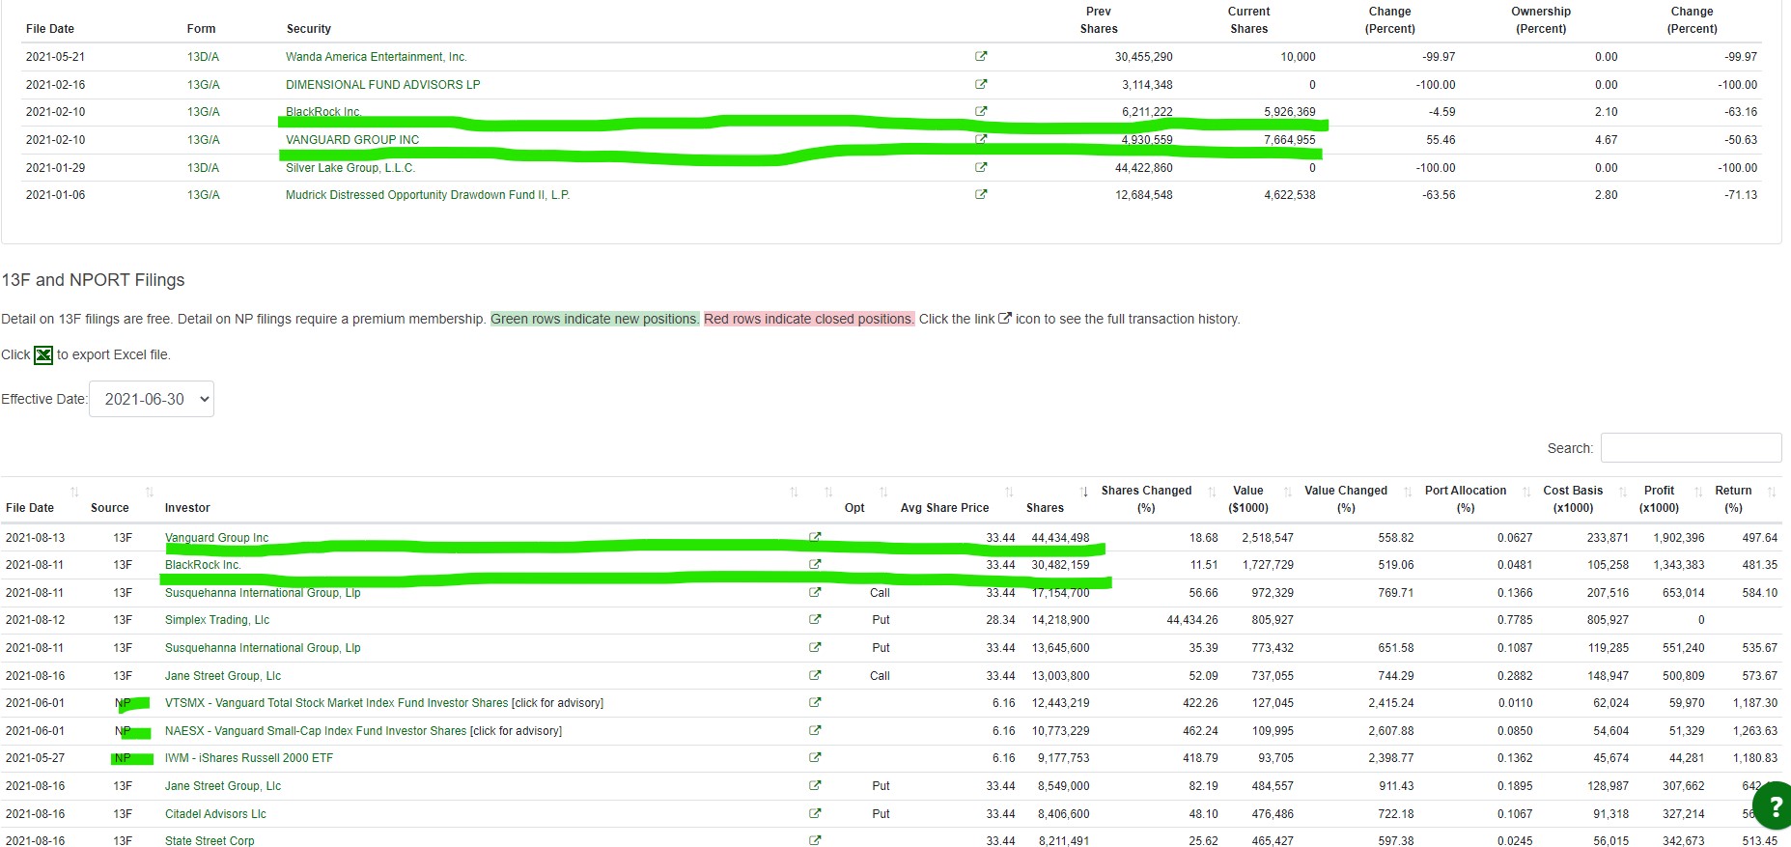
Task: Open history icon for Vanguard Group Inc 13F row
Action: 815,537
